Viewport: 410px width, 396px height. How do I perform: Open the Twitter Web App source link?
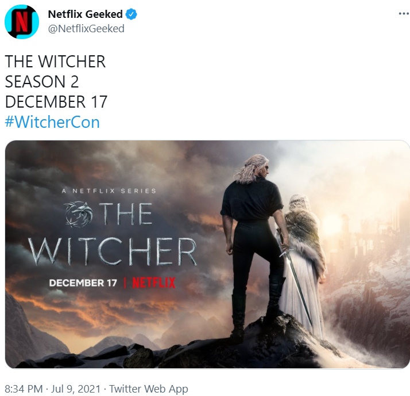pos(149,389)
